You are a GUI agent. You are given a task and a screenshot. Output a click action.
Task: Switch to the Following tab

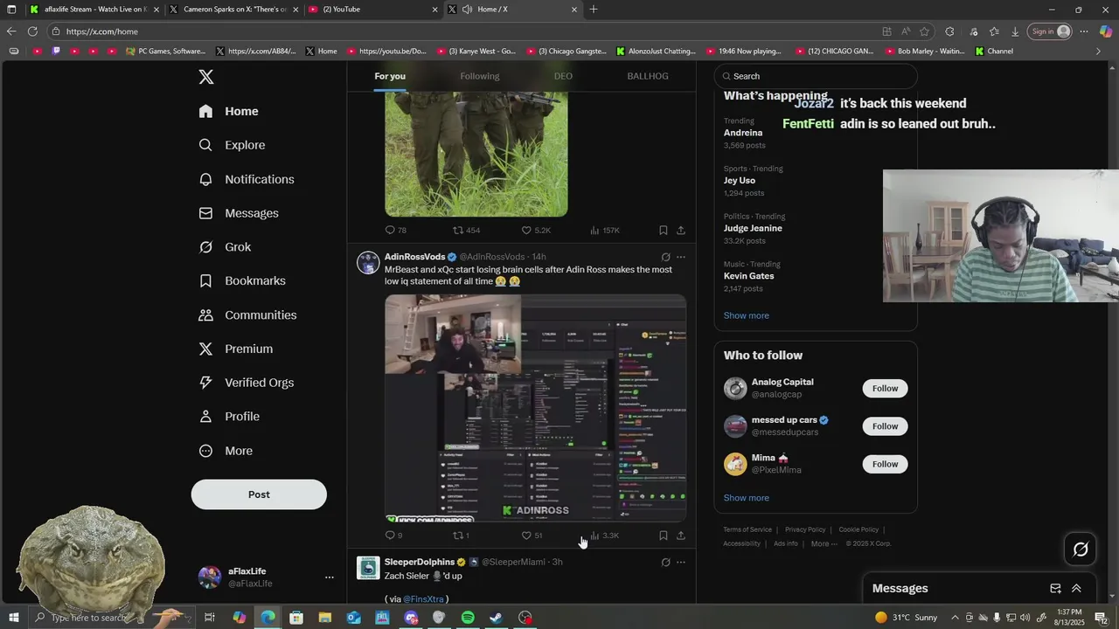[x=480, y=76]
